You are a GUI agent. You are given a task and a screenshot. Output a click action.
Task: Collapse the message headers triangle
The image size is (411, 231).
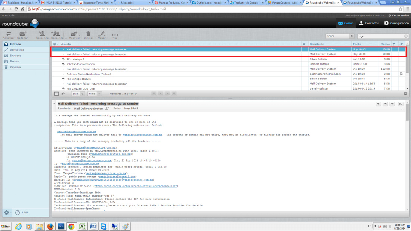[x=54, y=103]
